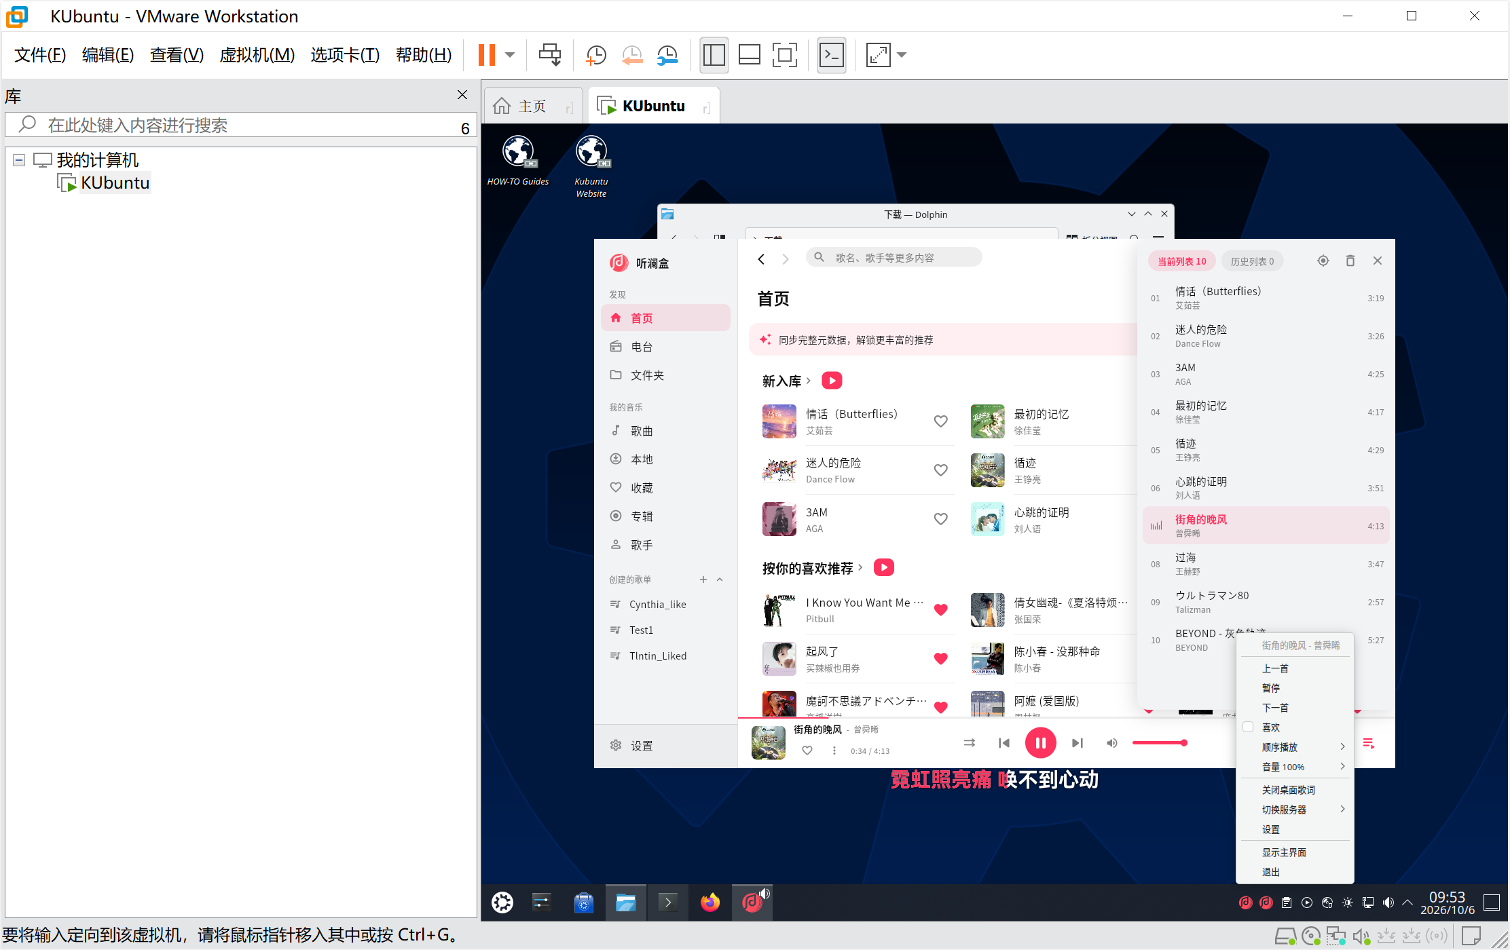Locate current song in queue with target icon
The image size is (1510, 950).
pyautogui.click(x=1323, y=261)
